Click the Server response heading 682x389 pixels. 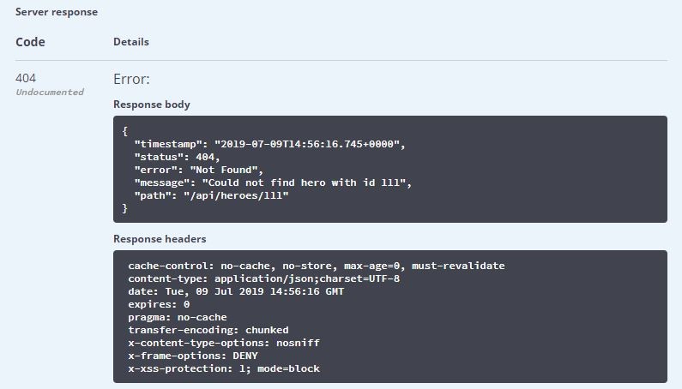point(57,12)
